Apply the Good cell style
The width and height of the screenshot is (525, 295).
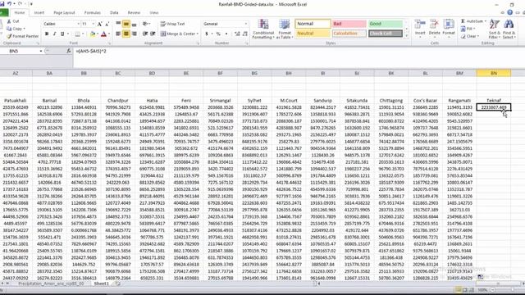[385, 24]
